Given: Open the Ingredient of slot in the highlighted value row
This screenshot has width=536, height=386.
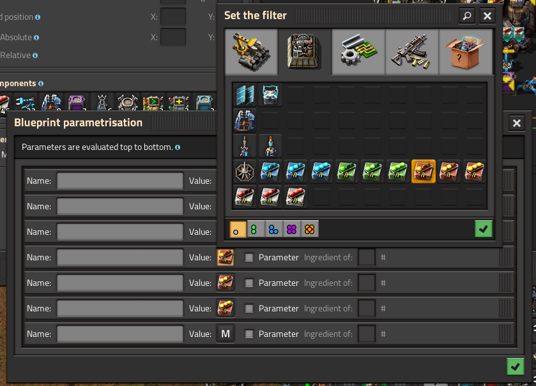Looking at the screenshot, I should coord(367,257).
